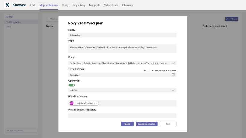The image size is (246, 138).
Task: Switch to the Chat tab
Action: [x=33, y=5]
